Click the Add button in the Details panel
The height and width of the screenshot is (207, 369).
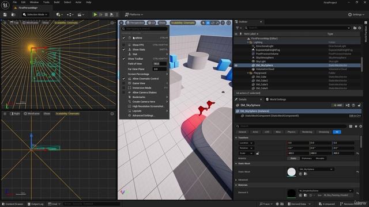(338, 105)
